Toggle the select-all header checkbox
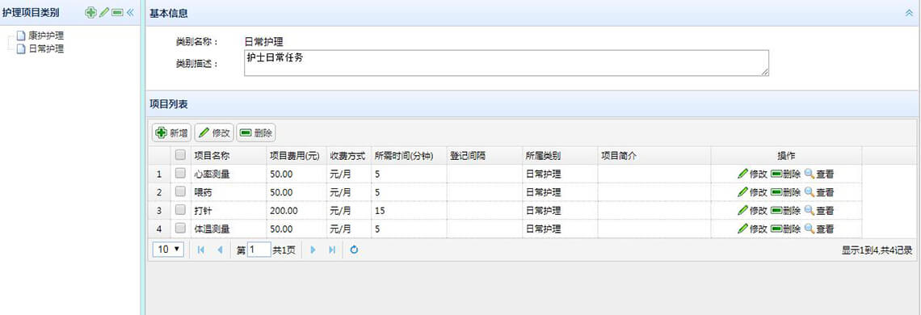 pos(180,155)
